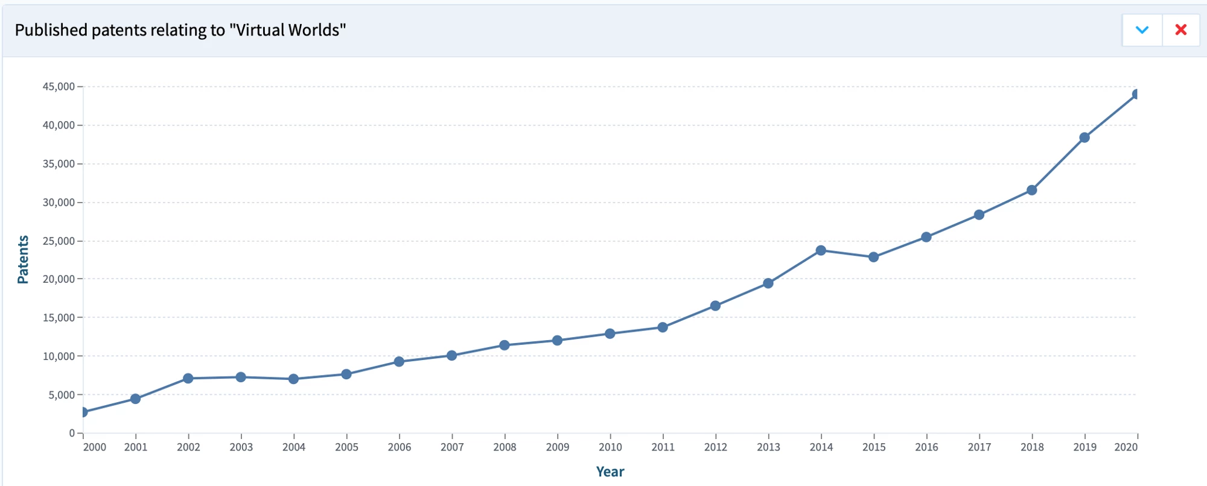The width and height of the screenshot is (1207, 486).
Task: Click the panel title "Published patents relating to Virtual Worlds"
Action: (x=180, y=30)
